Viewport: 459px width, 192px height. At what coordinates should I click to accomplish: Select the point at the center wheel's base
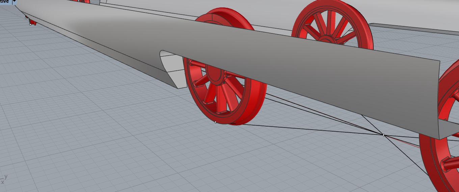click(x=216, y=122)
